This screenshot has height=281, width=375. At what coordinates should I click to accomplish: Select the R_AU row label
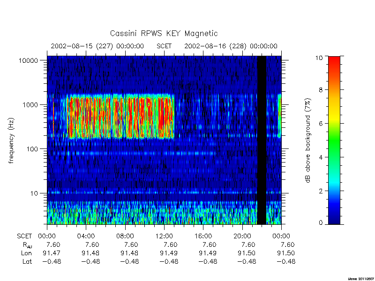(27, 245)
